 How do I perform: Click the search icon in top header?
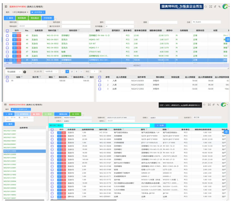[x=206, y=7]
